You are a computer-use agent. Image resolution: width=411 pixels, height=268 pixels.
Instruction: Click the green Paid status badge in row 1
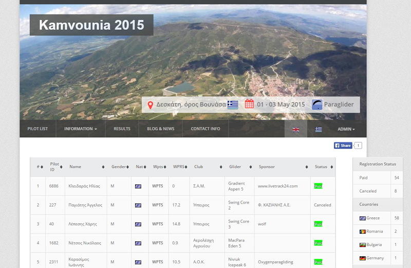click(318, 186)
